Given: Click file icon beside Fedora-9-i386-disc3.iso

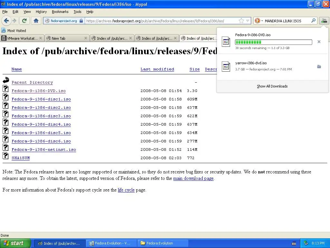Looking at the screenshot, I should point(5,114).
